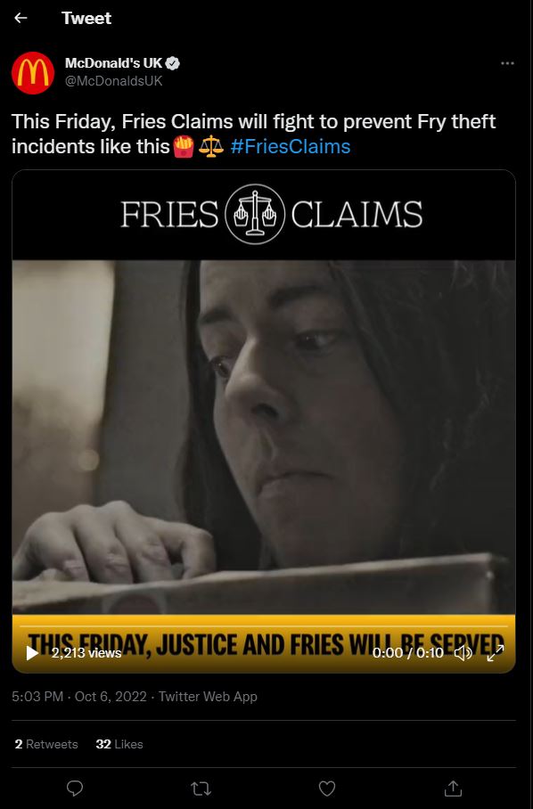Click the verified badge beside McDonald's UK
The image size is (533, 809).
click(173, 63)
